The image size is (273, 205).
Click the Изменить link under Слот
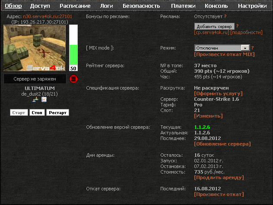[208, 116]
